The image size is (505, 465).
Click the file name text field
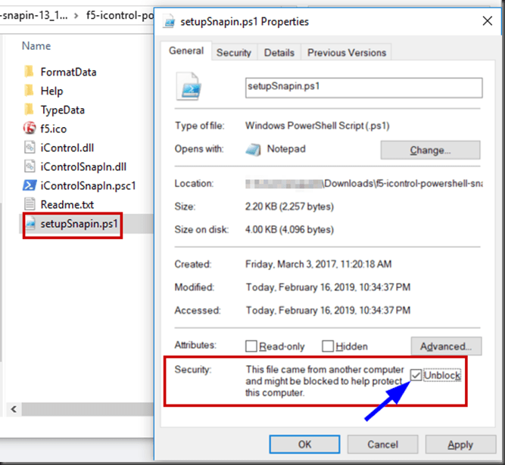pos(363,87)
